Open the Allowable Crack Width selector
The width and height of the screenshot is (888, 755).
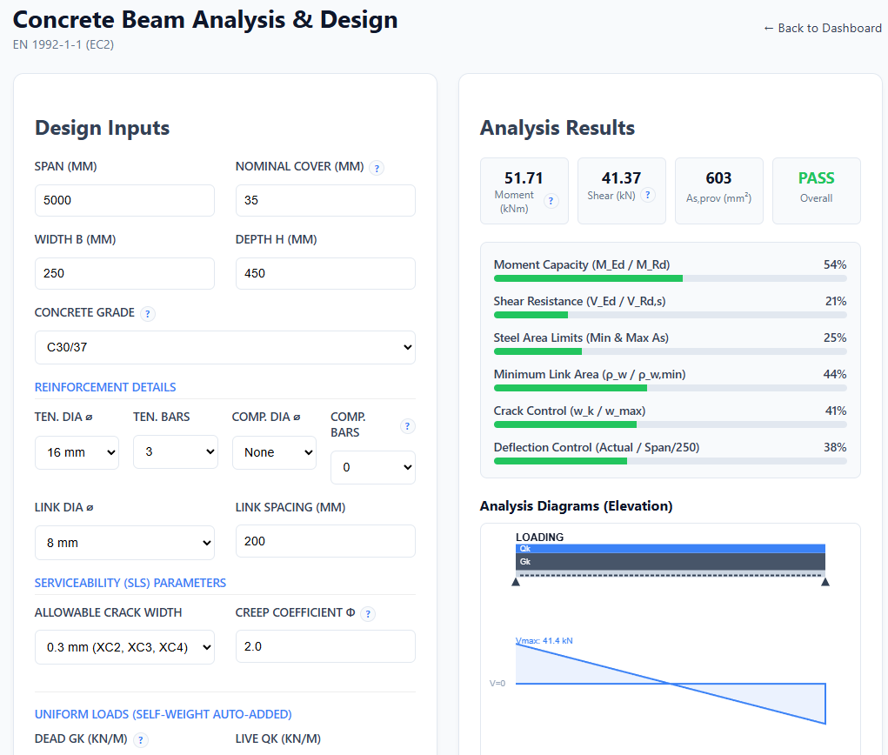[124, 646]
